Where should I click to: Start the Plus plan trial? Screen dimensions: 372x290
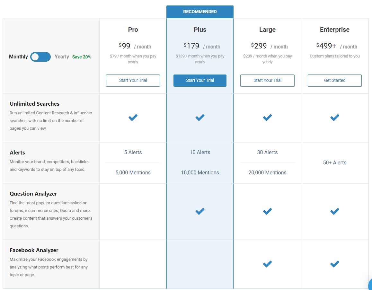tap(200, 81)
